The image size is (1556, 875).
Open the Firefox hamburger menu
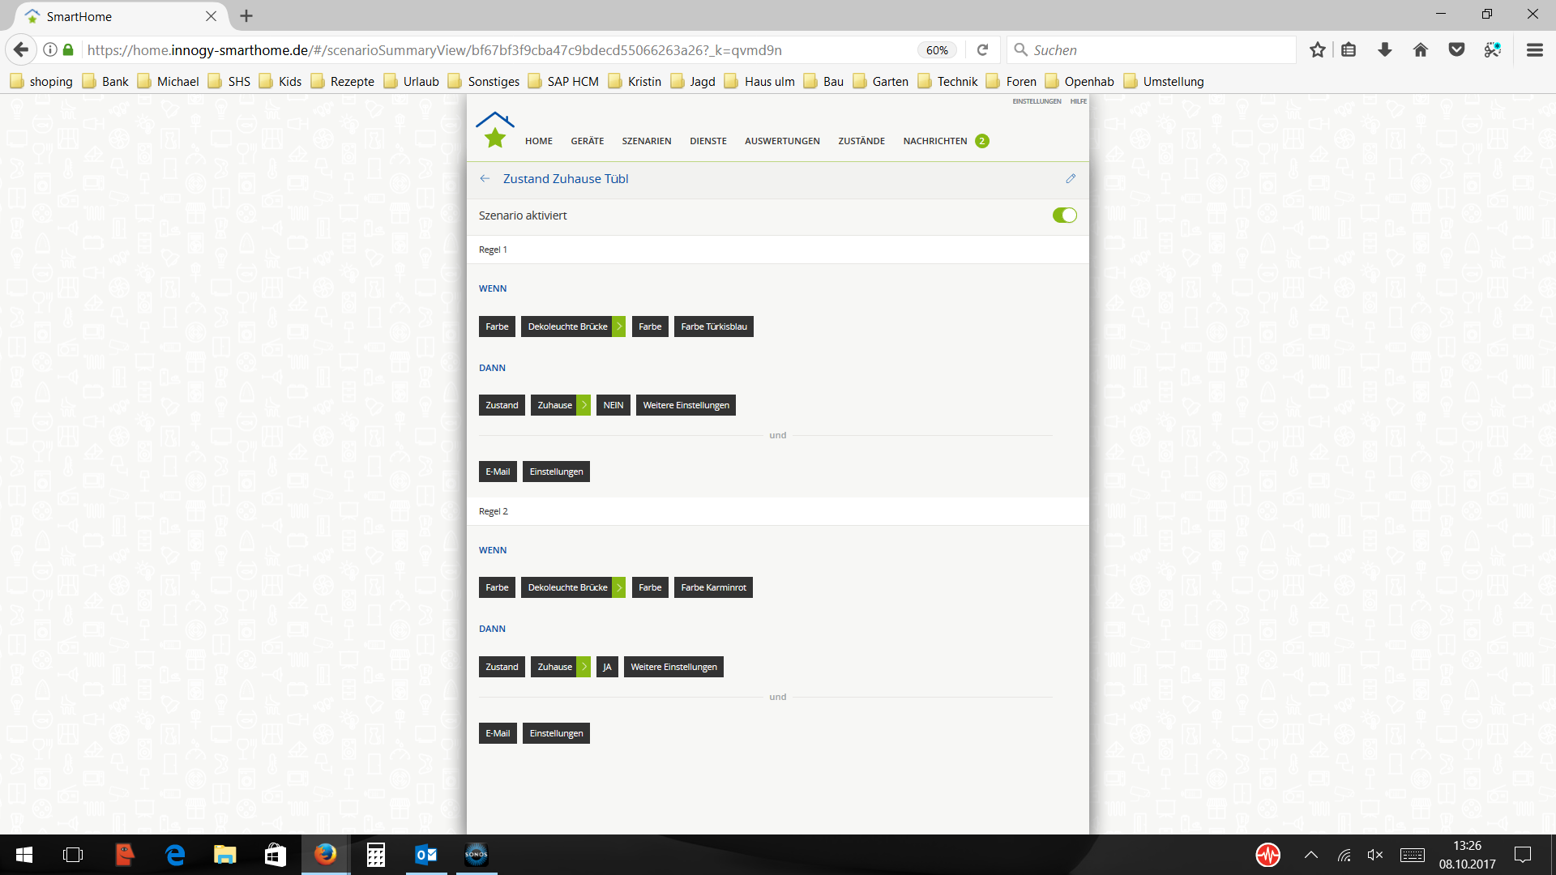click(1534, 50)
